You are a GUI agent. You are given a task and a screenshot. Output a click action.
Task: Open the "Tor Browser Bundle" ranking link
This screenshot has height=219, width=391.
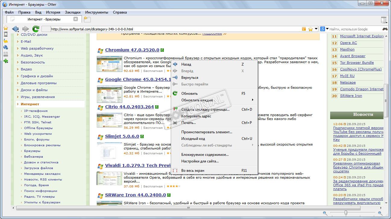click(357, 63)
